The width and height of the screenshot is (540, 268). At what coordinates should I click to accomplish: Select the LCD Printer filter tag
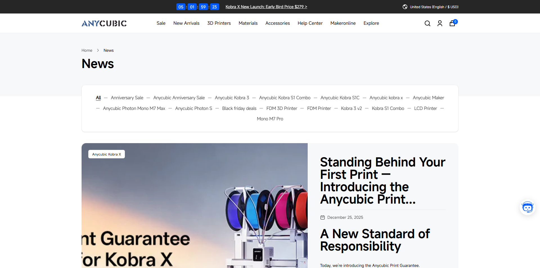click(426, 108)
